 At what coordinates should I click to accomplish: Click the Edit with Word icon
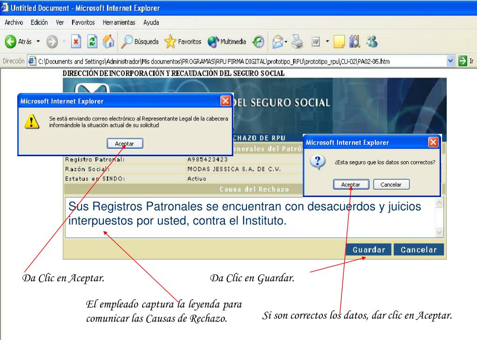pos(316,41)
